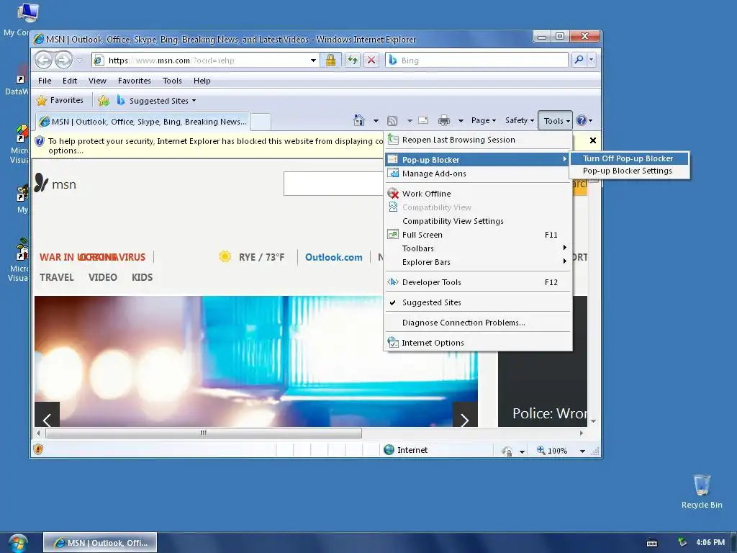Click the Read Mail icon
Image resolution: width=737 pixels, height=553 pixels.
click(x=423, y=120)
